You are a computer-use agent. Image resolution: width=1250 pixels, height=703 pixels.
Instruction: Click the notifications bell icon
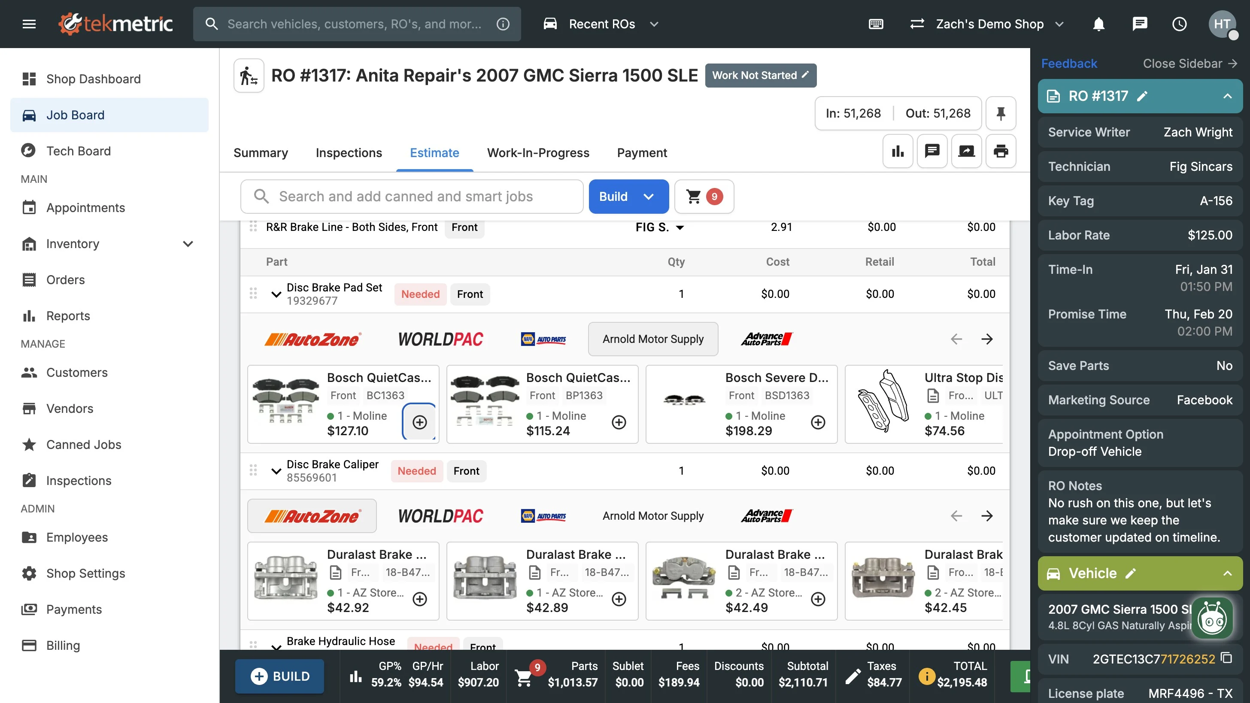point(1098,24)
